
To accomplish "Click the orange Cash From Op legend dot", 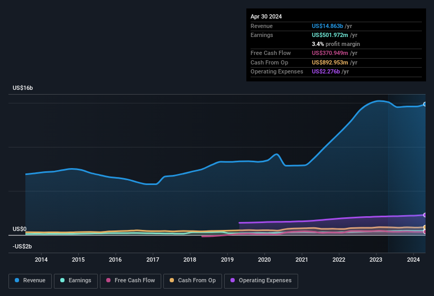I will [x=172, y=281].
